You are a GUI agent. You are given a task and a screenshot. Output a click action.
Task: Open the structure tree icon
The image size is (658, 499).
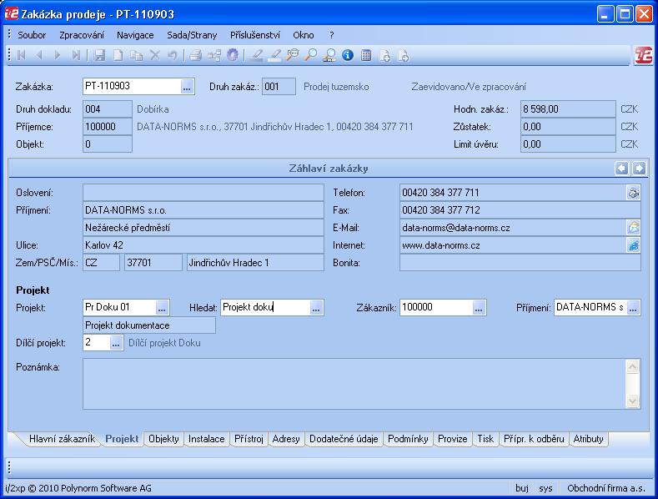coord(214,55)
